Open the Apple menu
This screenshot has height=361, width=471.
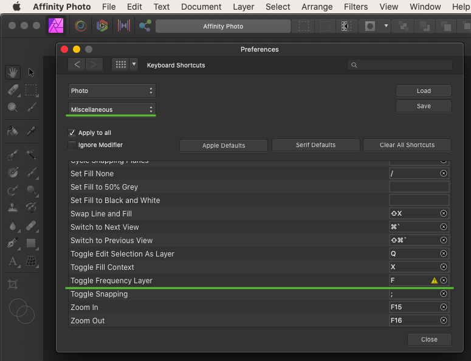coord(17,6)
